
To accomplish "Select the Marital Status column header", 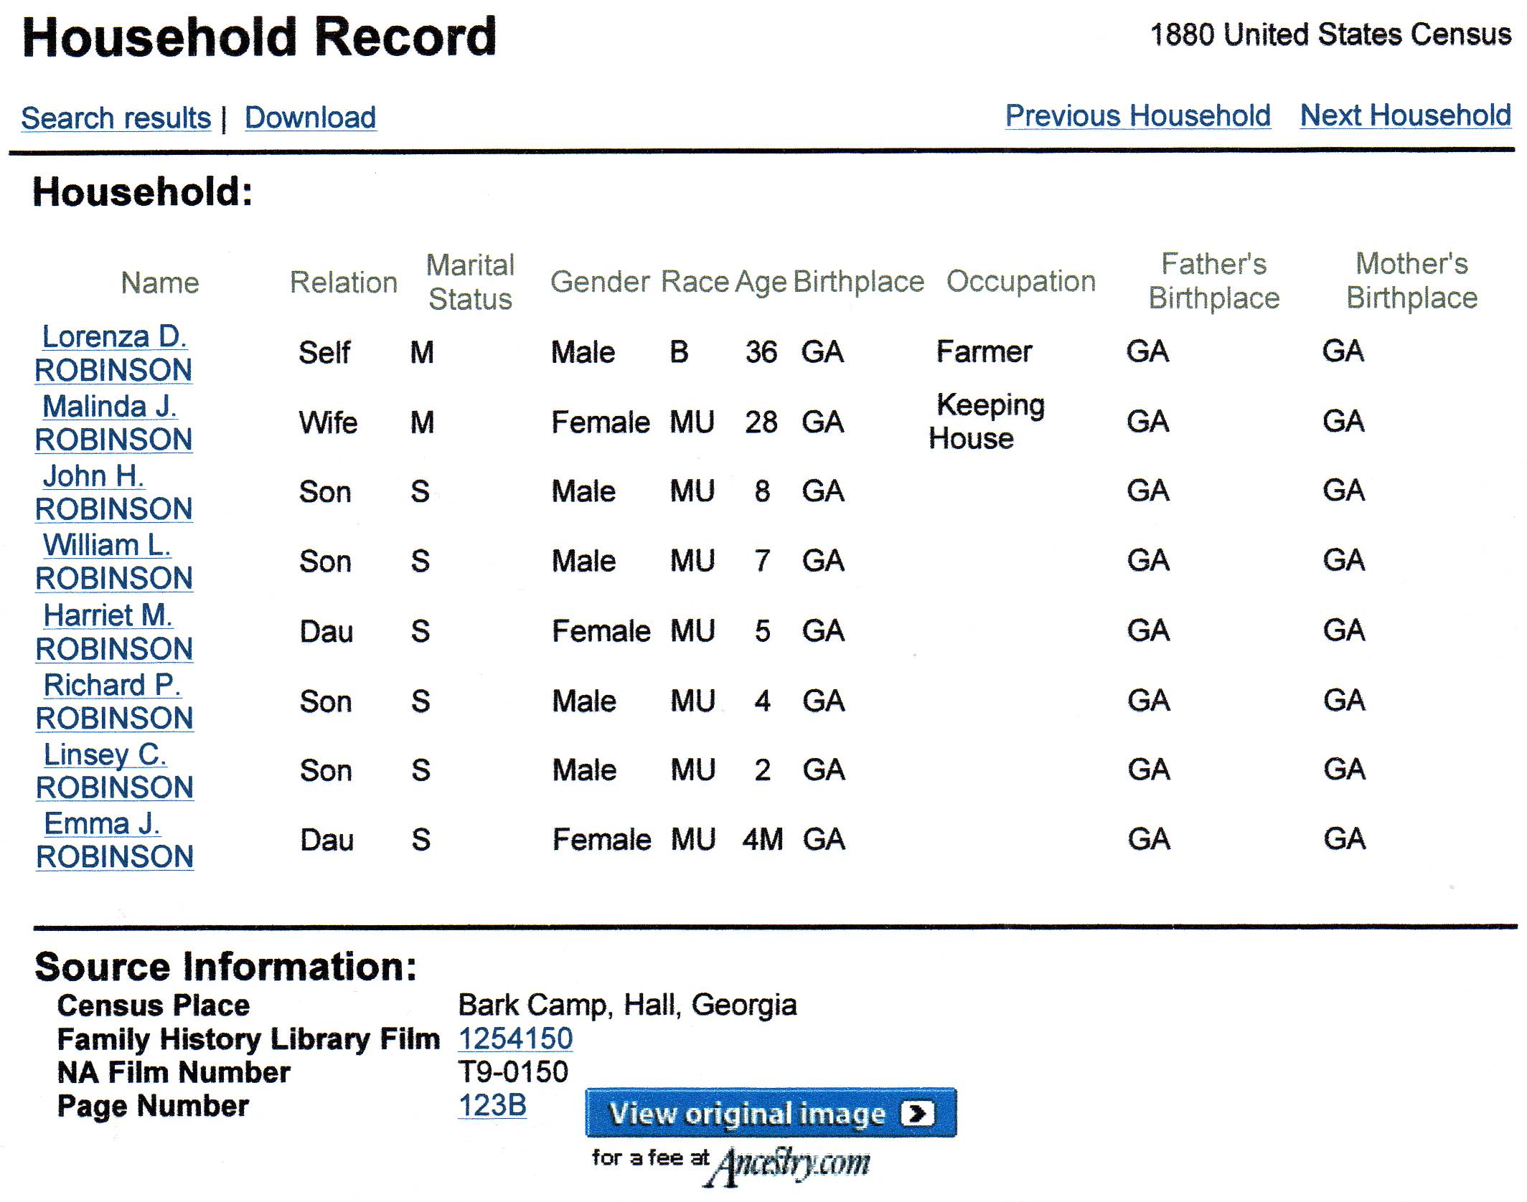I will pos(471,282).
